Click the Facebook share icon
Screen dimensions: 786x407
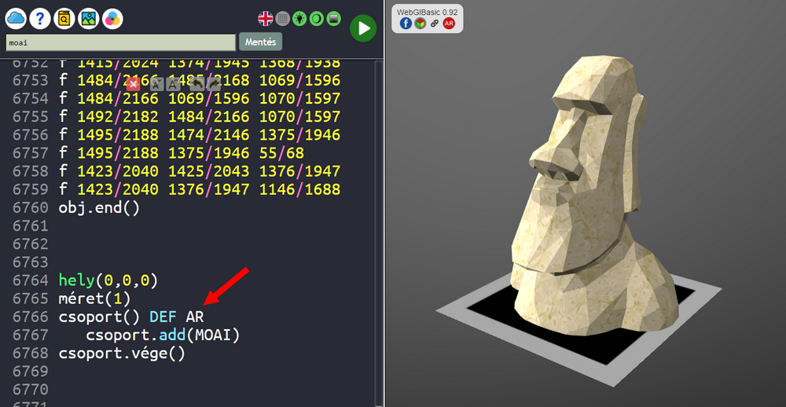pos(406,23)
